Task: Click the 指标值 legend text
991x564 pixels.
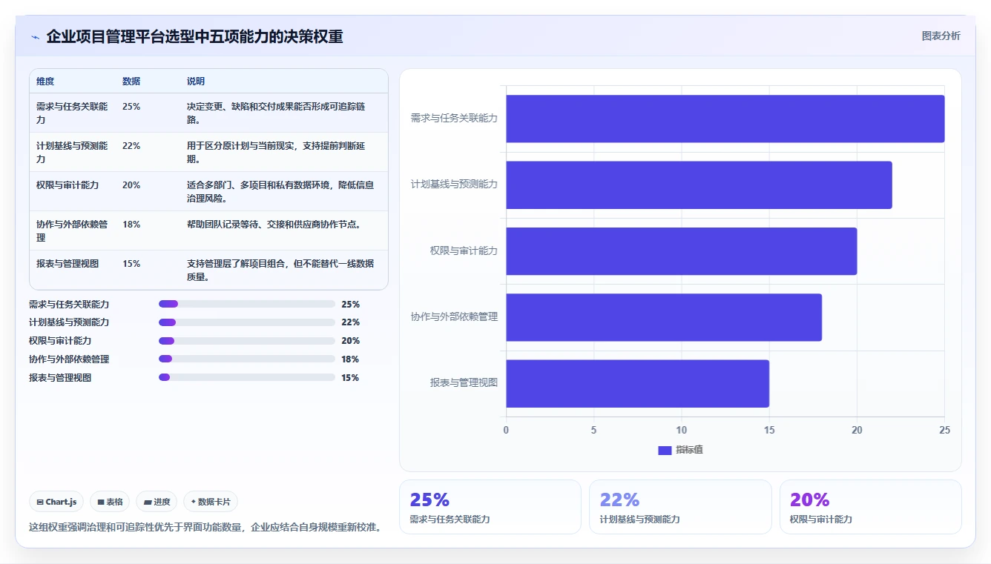Action: click(689, 450)
